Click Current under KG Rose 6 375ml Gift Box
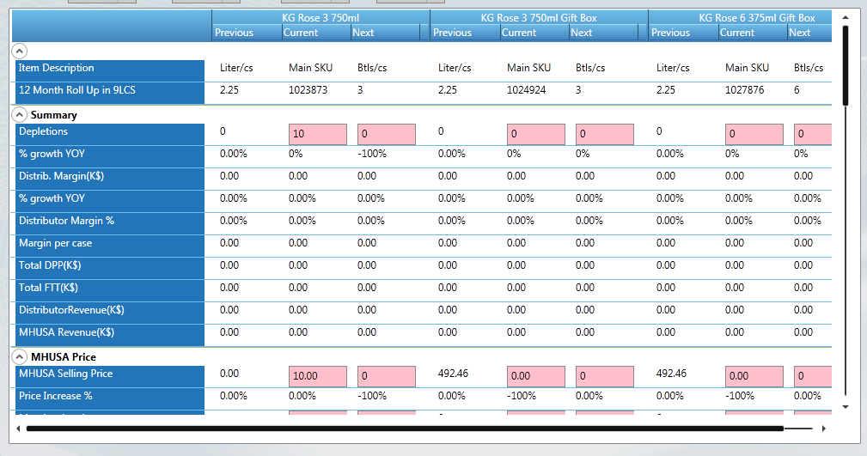Screen dimensions: 867x456 [x=753, y=33]
